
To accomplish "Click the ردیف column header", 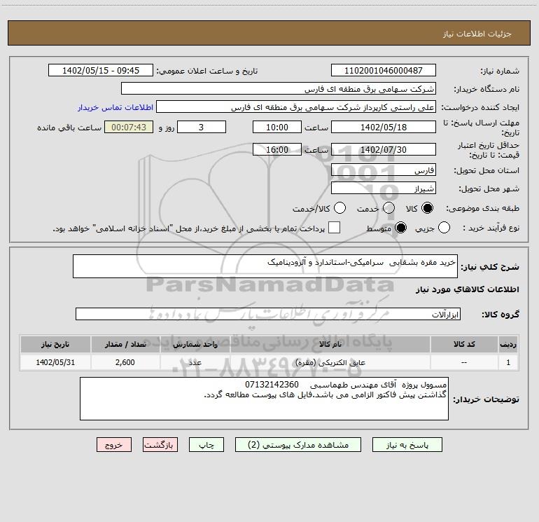I will (508, 344).
